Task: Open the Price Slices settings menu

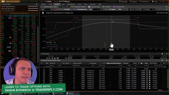Action: tap(167, 54)
